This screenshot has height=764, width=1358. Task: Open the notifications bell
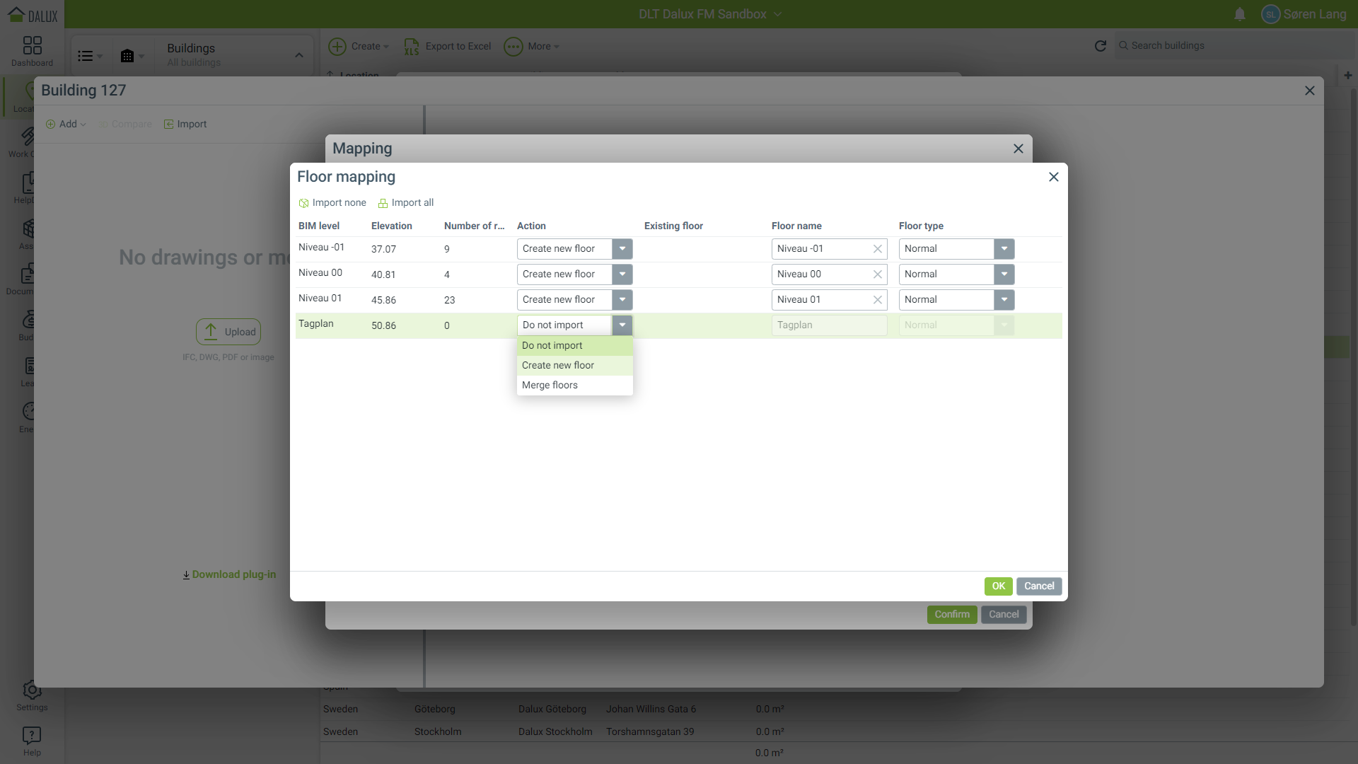pyautogui.click(x=1239, y=14)
